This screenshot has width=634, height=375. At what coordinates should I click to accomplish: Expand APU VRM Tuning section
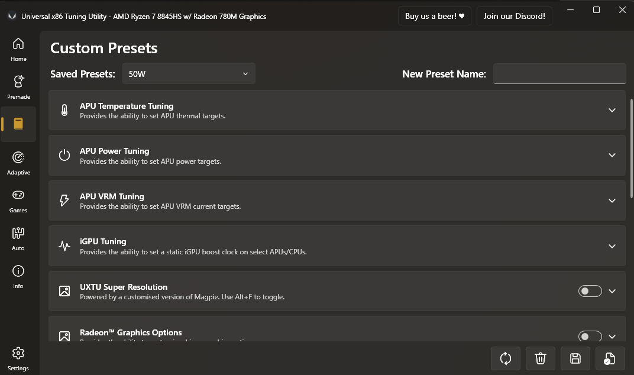612,201
